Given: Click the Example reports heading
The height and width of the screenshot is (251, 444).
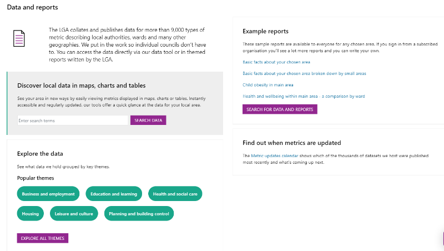Looking at the screenshot, I should click(x=265, y=31).
